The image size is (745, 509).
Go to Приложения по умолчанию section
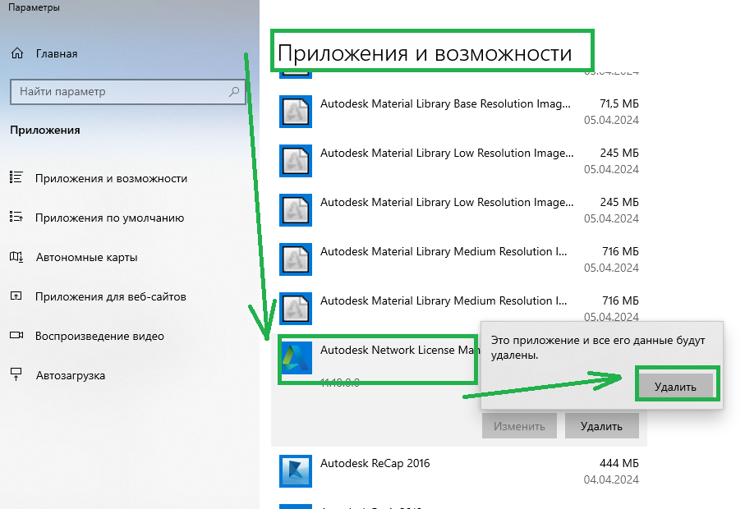pos(109,218)
